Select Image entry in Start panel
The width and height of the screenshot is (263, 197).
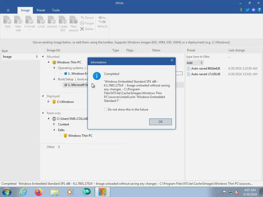(20, 57)
